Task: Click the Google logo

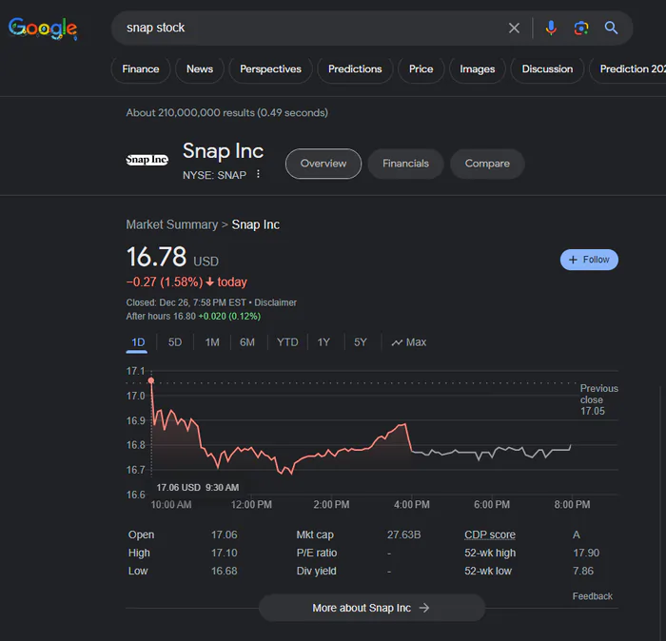Action: 43,29
